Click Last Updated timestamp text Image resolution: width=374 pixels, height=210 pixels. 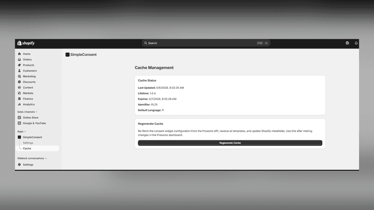161,87
